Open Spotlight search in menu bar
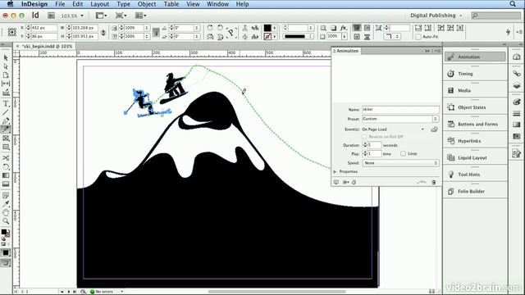The height and width of the screenshot is (295, 525). tap(513, 4)
